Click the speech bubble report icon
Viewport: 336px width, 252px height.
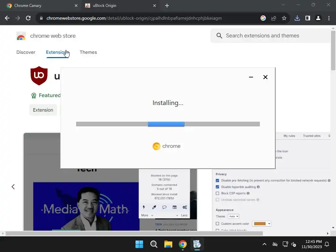(164, 207)
